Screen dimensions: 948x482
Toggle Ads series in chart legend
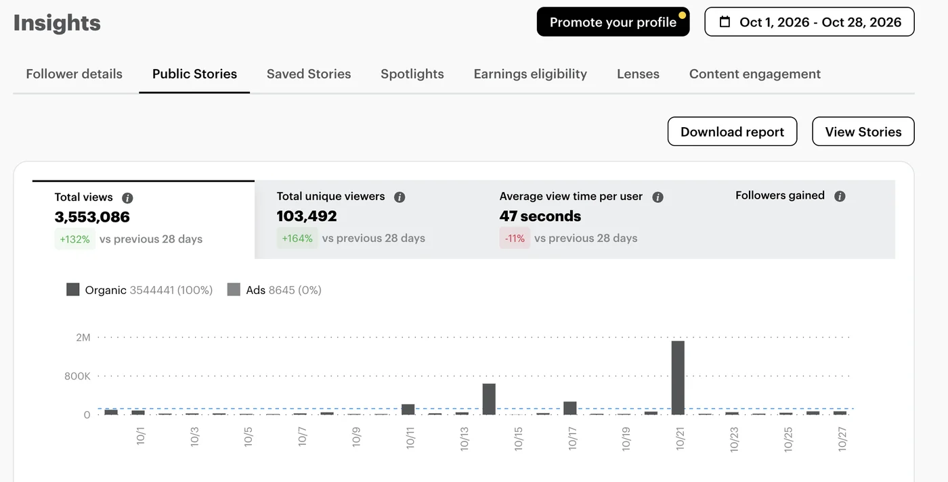[x=274, y=290]
